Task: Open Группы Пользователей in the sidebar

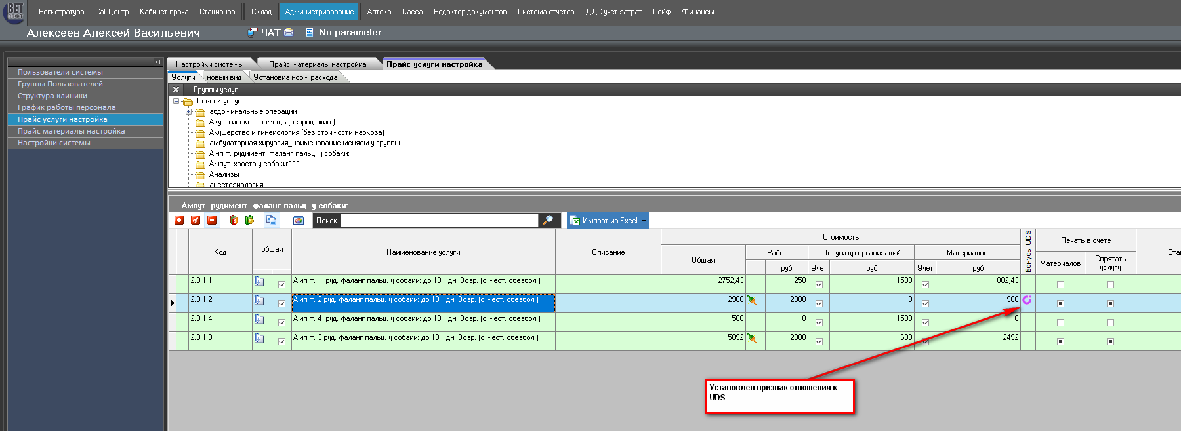Action: (x=60, y=84)
